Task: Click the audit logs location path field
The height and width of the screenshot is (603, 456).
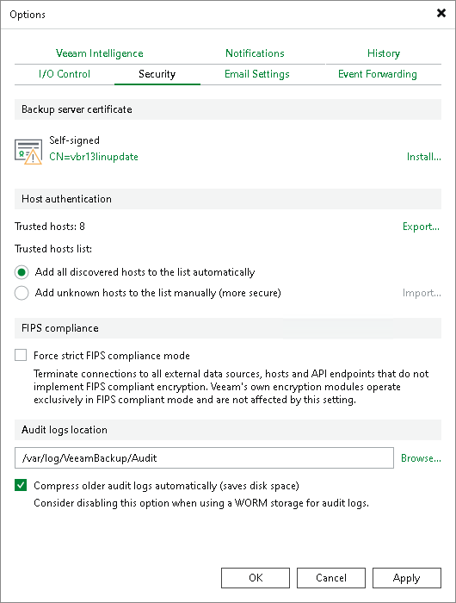Action: tap(204, 457)
